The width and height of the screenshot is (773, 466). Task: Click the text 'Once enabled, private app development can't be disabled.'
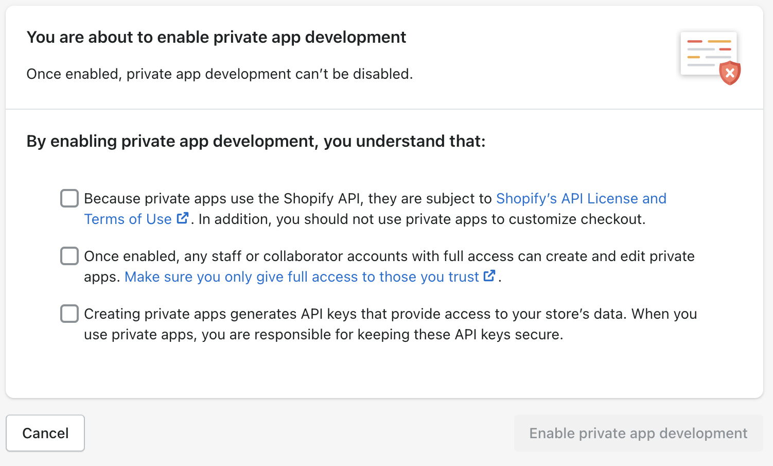[x=220, y=74]
